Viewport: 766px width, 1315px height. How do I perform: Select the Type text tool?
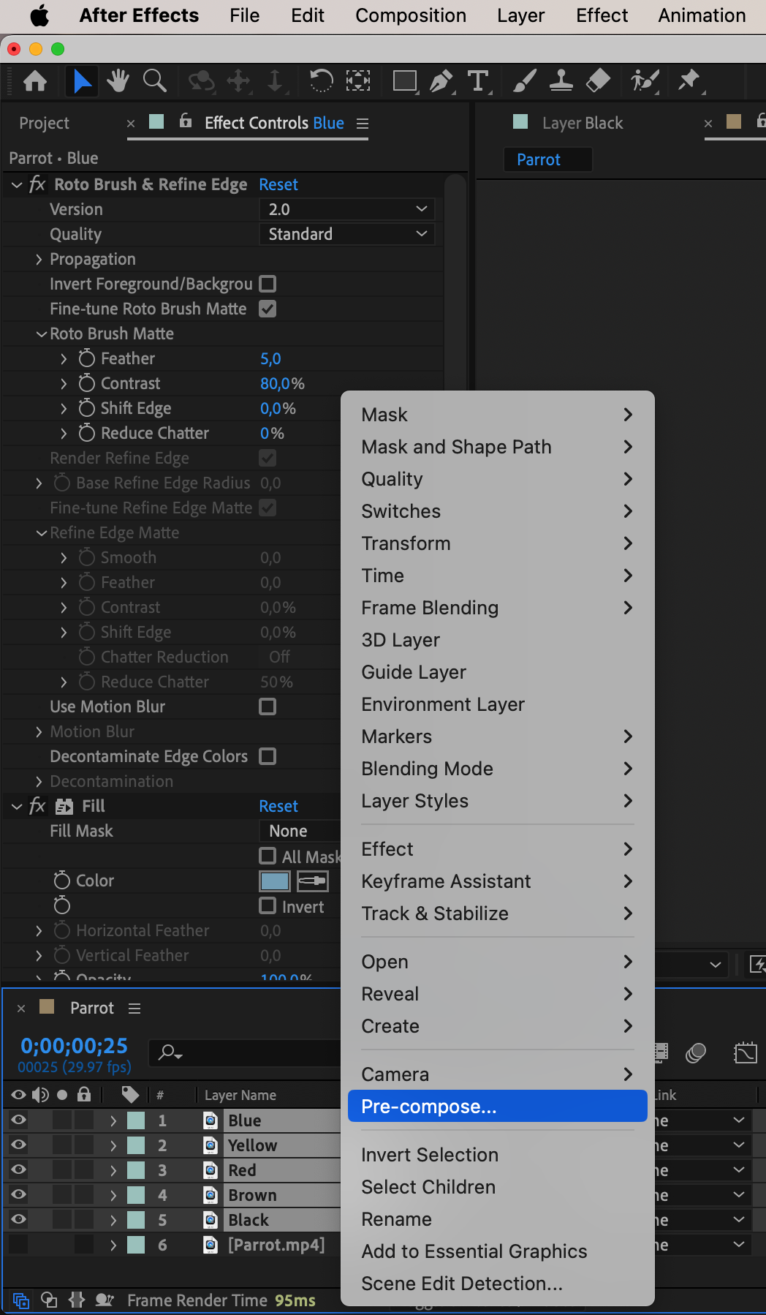pyautogui.click(x=478, y=81)
